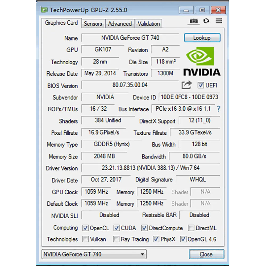Click the Release Date field May 29, 2014

click(x=100, y=73)
